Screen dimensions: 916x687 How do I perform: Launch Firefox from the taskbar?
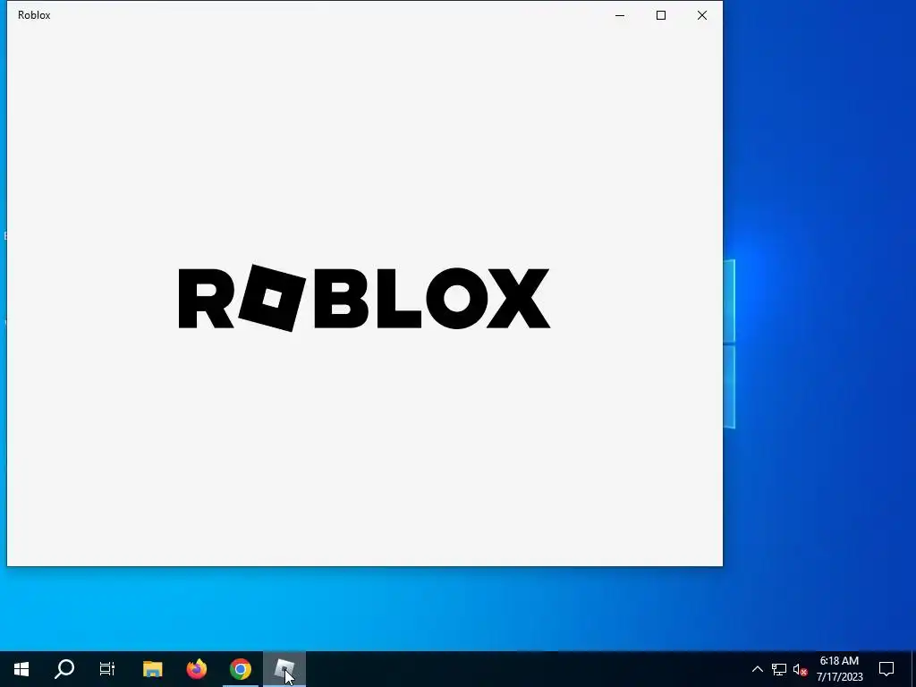[x=196, y=669]
